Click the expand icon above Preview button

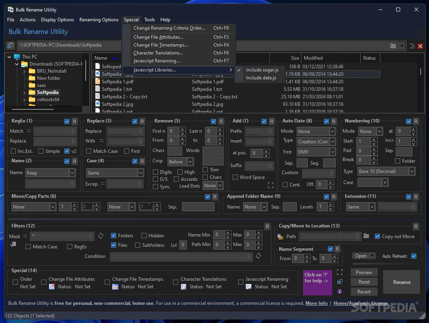340,272
